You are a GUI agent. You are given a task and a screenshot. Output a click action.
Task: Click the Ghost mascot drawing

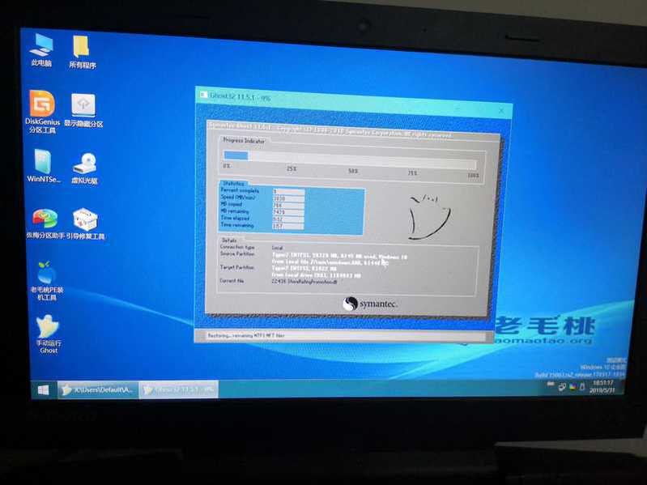point(429,217)
